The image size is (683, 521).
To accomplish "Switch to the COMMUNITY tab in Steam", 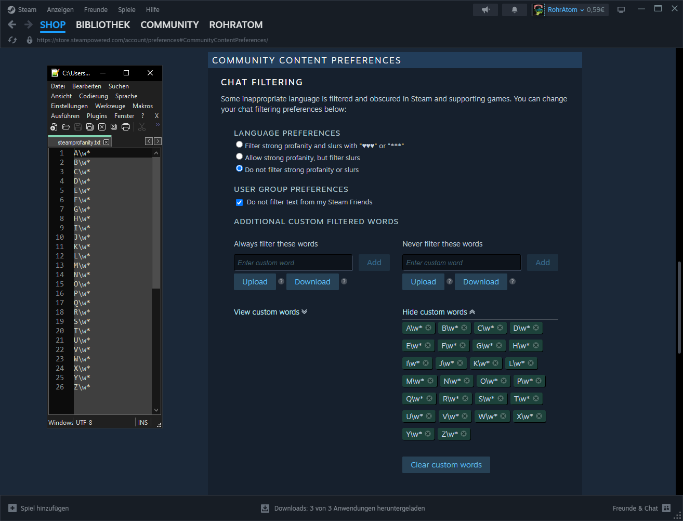I will [x=169, y=24].
